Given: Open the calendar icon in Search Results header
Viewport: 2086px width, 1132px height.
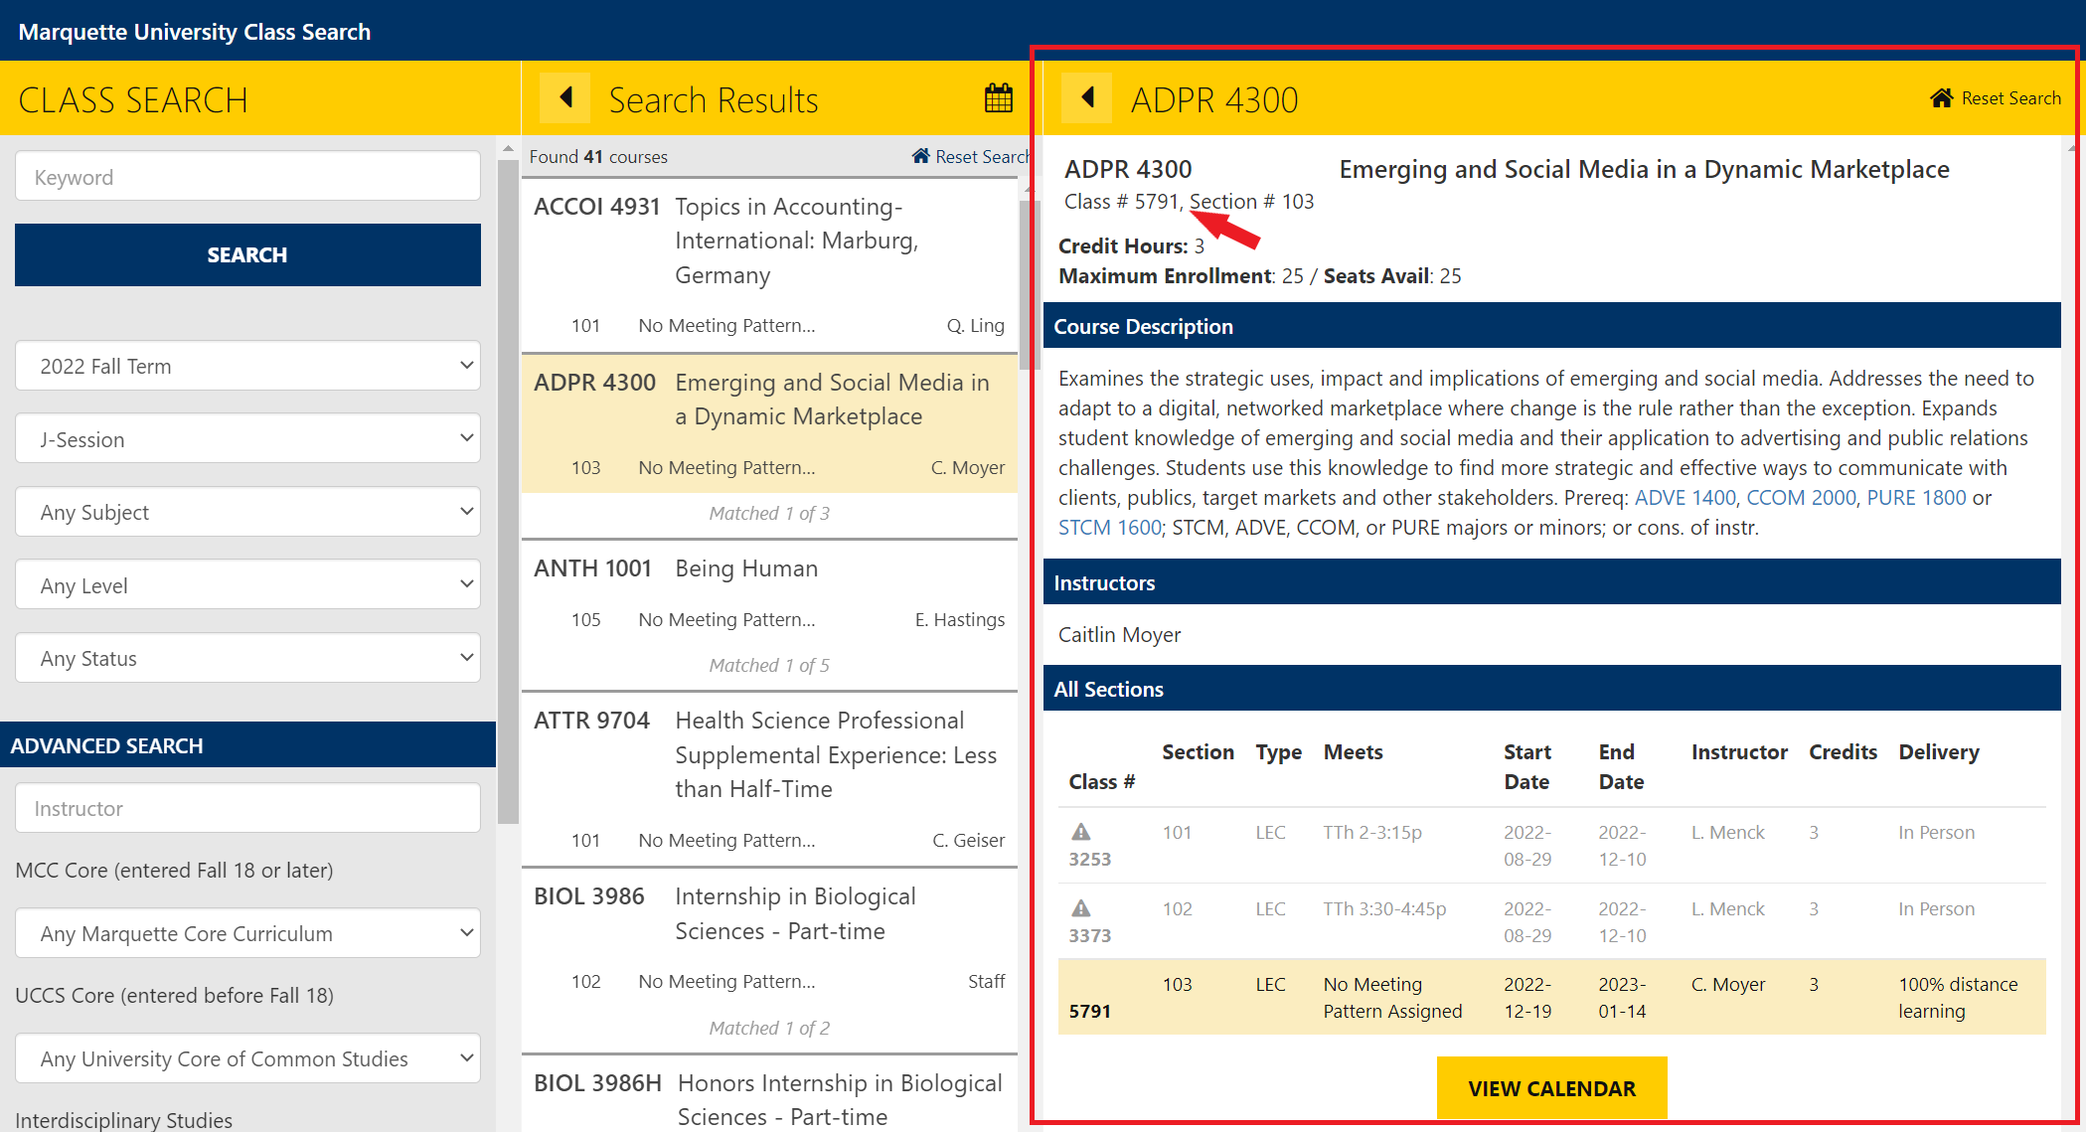Looking at the screenshot, I should pos(998,98).
